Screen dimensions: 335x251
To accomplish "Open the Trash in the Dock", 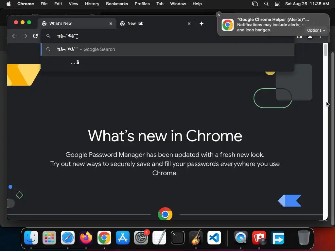I will click(304, 238).
